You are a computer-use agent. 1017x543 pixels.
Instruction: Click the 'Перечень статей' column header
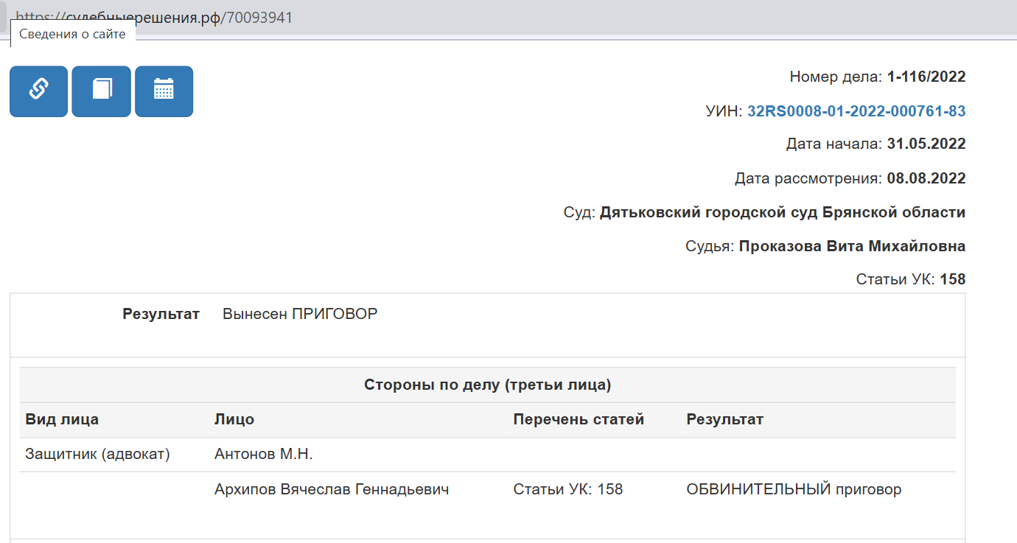click(x=579, y=419)
